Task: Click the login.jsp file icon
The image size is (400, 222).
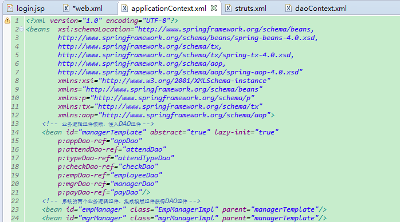Action: 10,9
